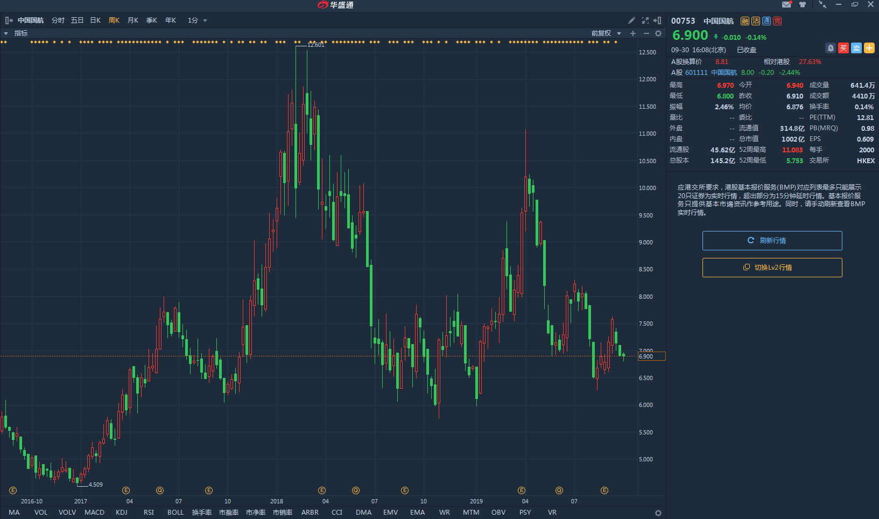Open chart settings gear beside 前复权
Image resolution: width=879 pixels, height=519 pixels.
click(658, 33)
